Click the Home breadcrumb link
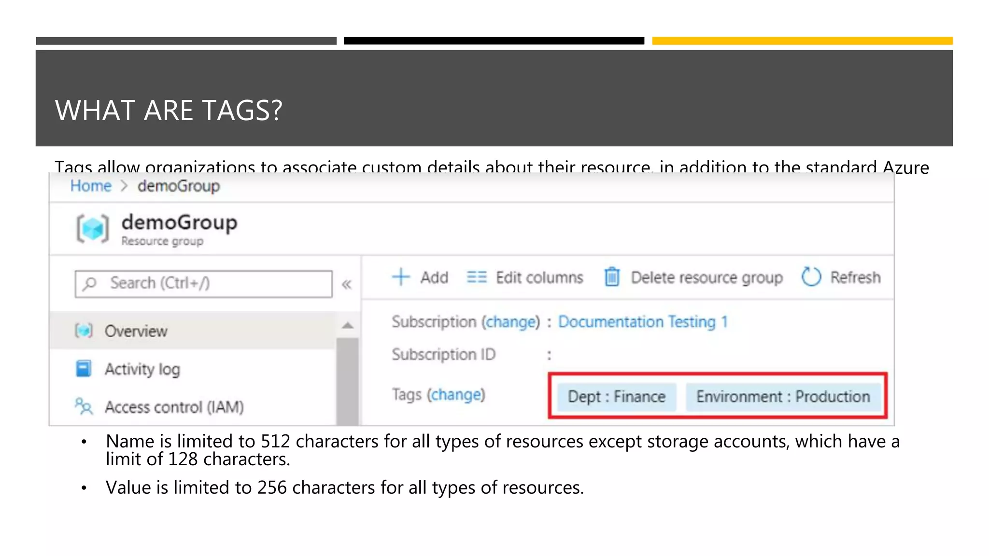Screen dimensions: 989x556 [91, 186]
